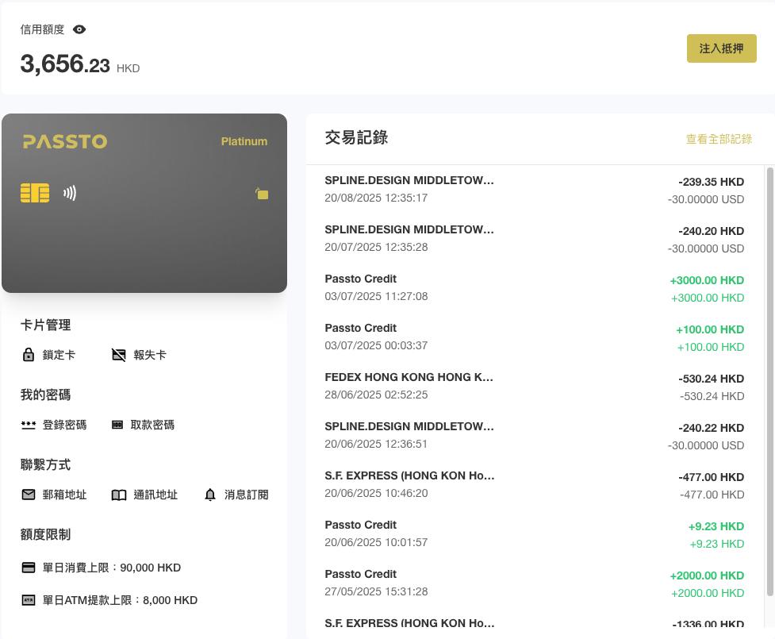Click the 注入抵押 button
Viewport: 775px width, 639px height.
click(721, 48)
